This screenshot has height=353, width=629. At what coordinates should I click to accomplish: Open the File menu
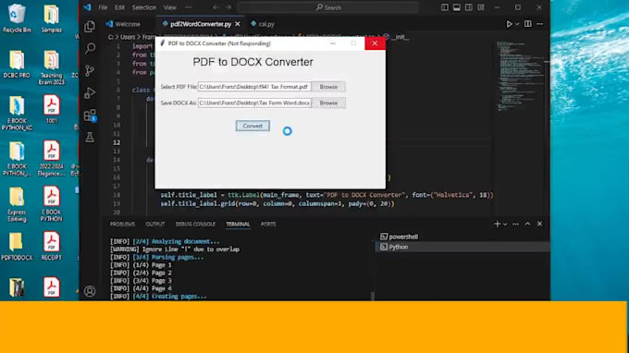tap(103, 7)
